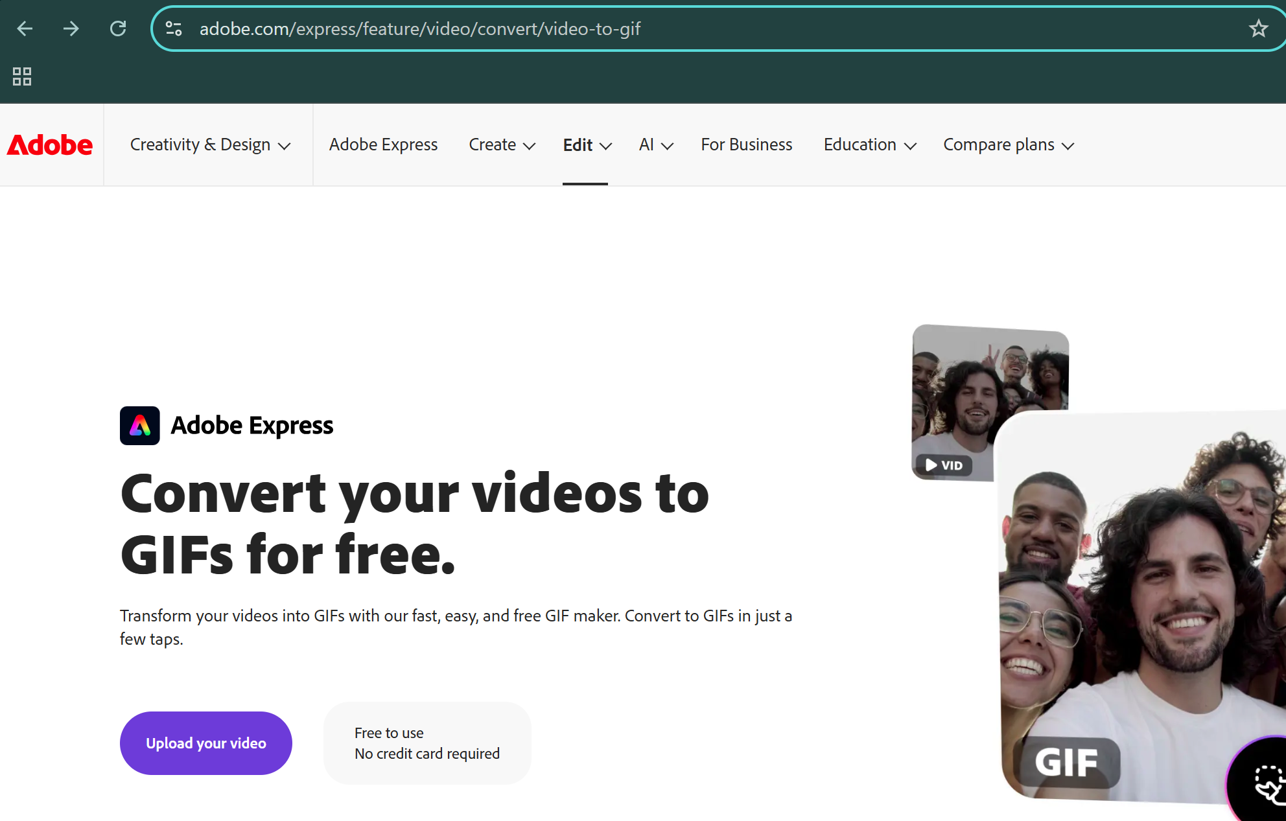1286x821 pixels.
Task: Click the No credit card required text
Action: [x=427, y=754]
